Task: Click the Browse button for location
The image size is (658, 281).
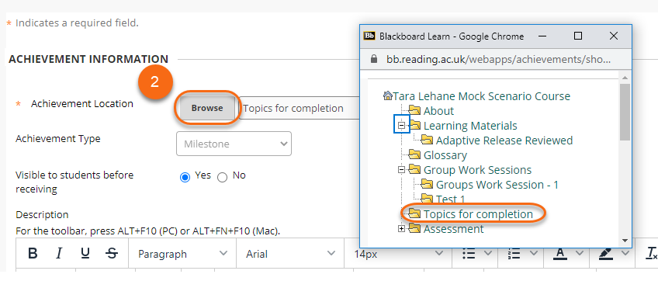Action: (x=207, y=108)
